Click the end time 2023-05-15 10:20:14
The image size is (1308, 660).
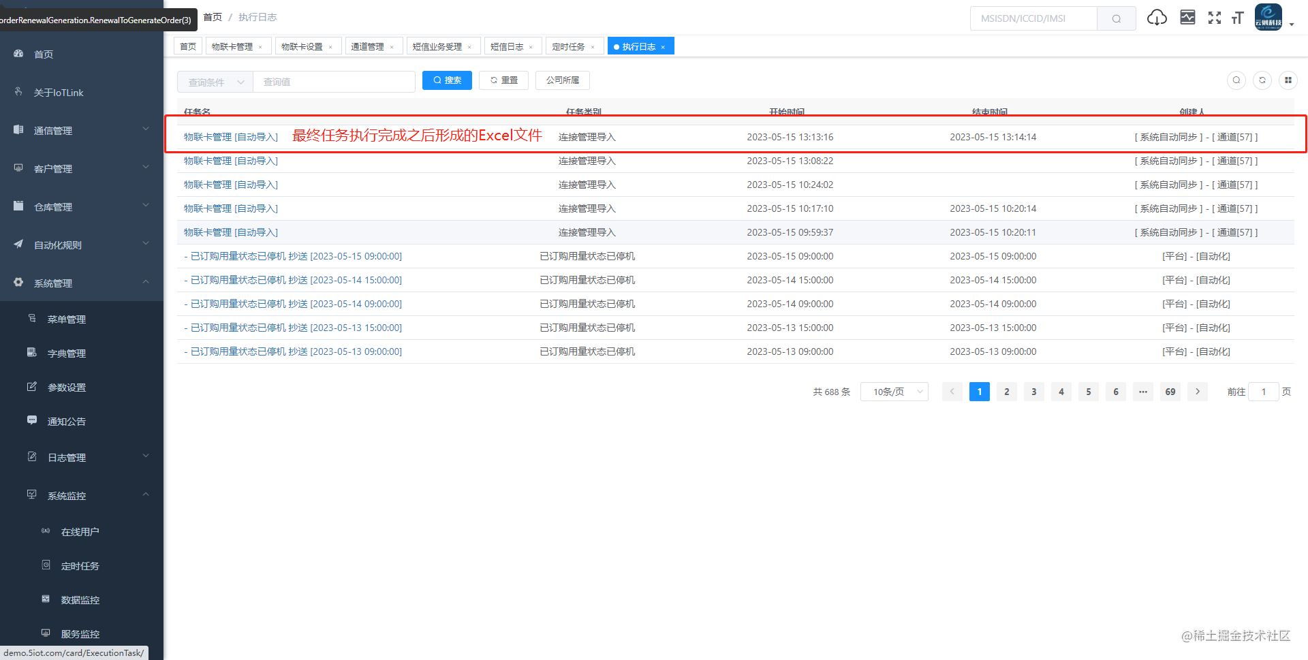tap(993, 208)
